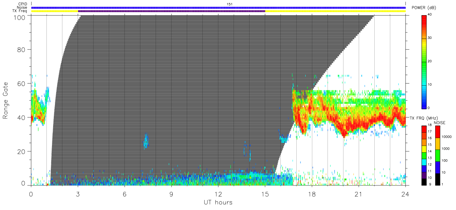
Task: Click the 3 tick label on the UT hours axis
Action: (78, 194)
